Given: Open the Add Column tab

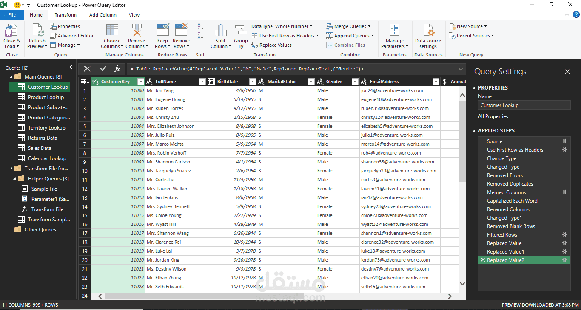Looking at the screenshot, I should pyautogui.click(x=103, y=15).
